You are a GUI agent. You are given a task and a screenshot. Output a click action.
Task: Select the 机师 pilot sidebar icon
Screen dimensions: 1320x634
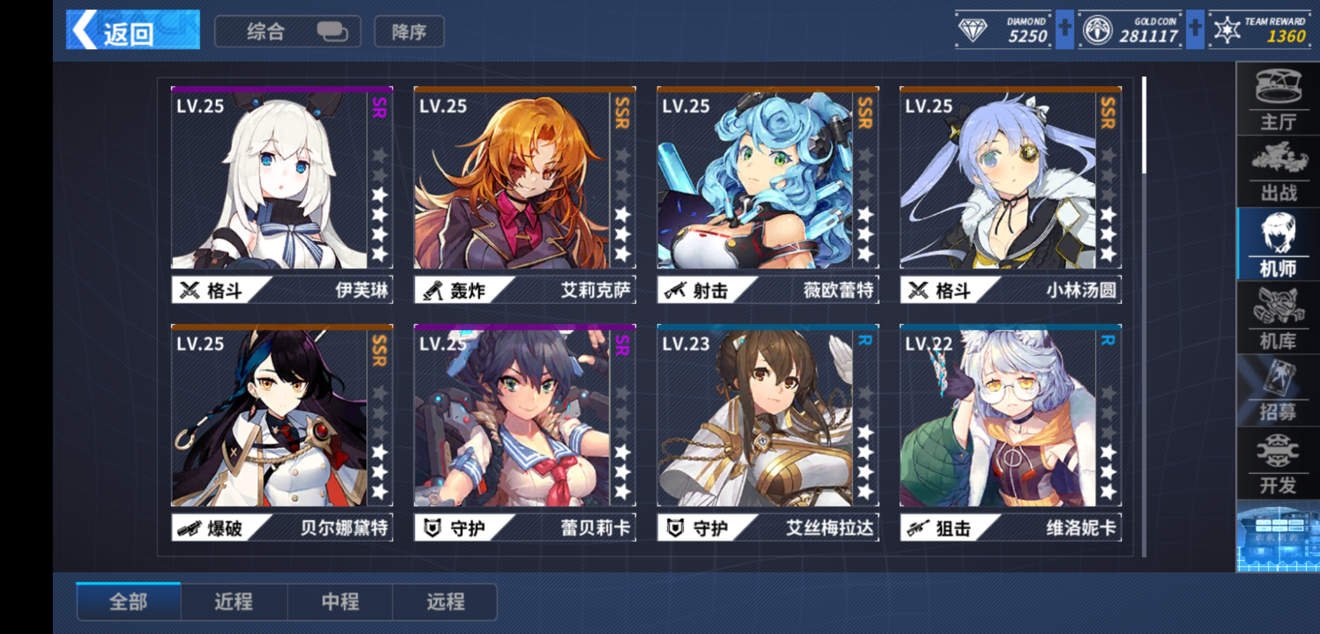coord(1278,244)
